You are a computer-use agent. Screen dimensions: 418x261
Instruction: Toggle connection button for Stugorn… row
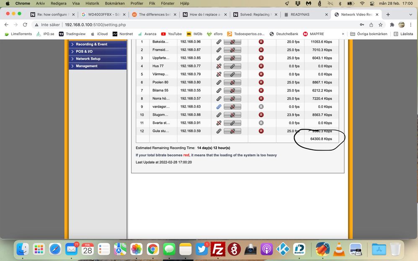click(232, 115)
